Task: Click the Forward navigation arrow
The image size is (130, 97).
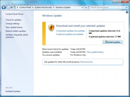Action: point(8,8)
